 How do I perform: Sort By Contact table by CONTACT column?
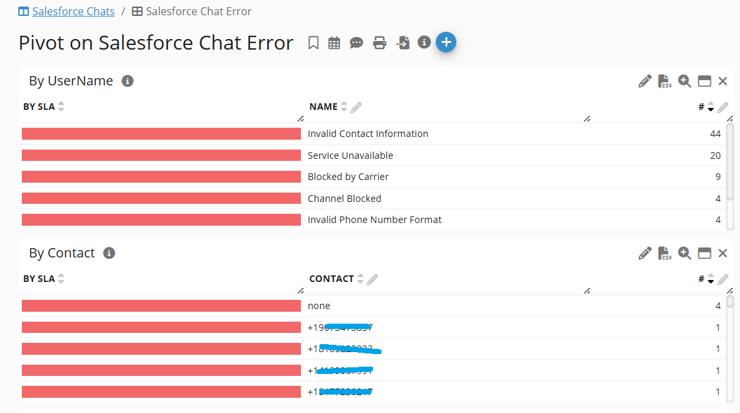pos(360,279)
